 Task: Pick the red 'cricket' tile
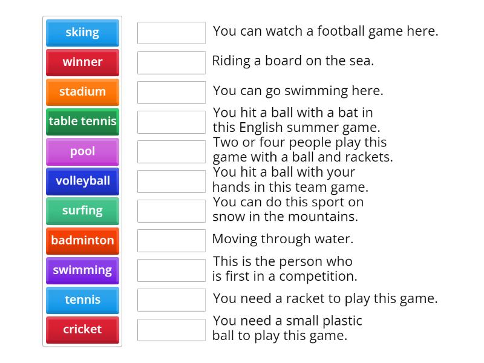click(82, 330)
